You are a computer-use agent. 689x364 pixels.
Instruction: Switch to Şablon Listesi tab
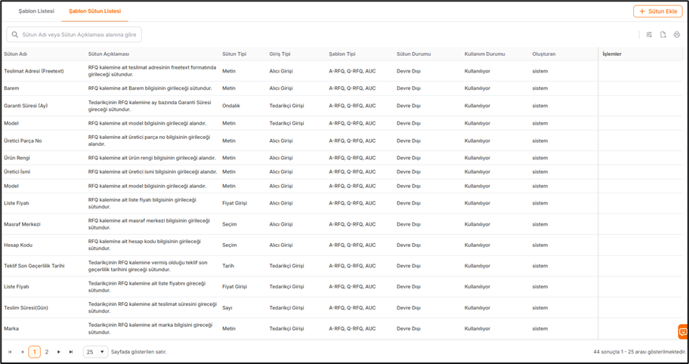36,11
